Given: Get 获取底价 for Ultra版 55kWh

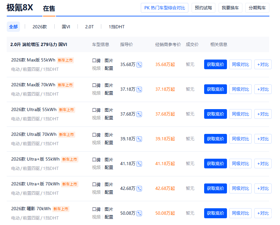Looking at the screenshot, I should [215, 114].
